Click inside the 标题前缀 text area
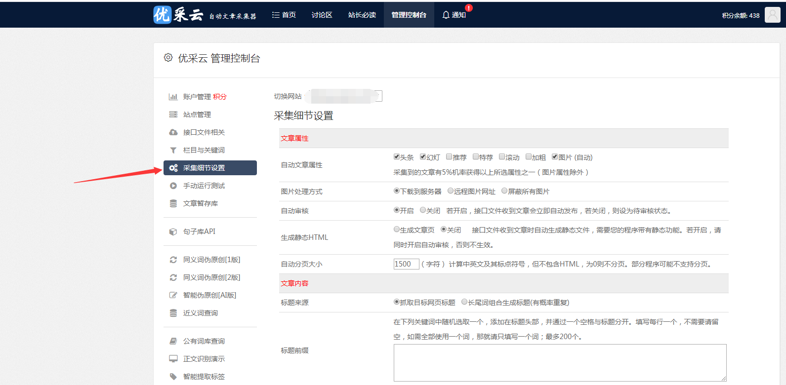 tap(559, 363)
